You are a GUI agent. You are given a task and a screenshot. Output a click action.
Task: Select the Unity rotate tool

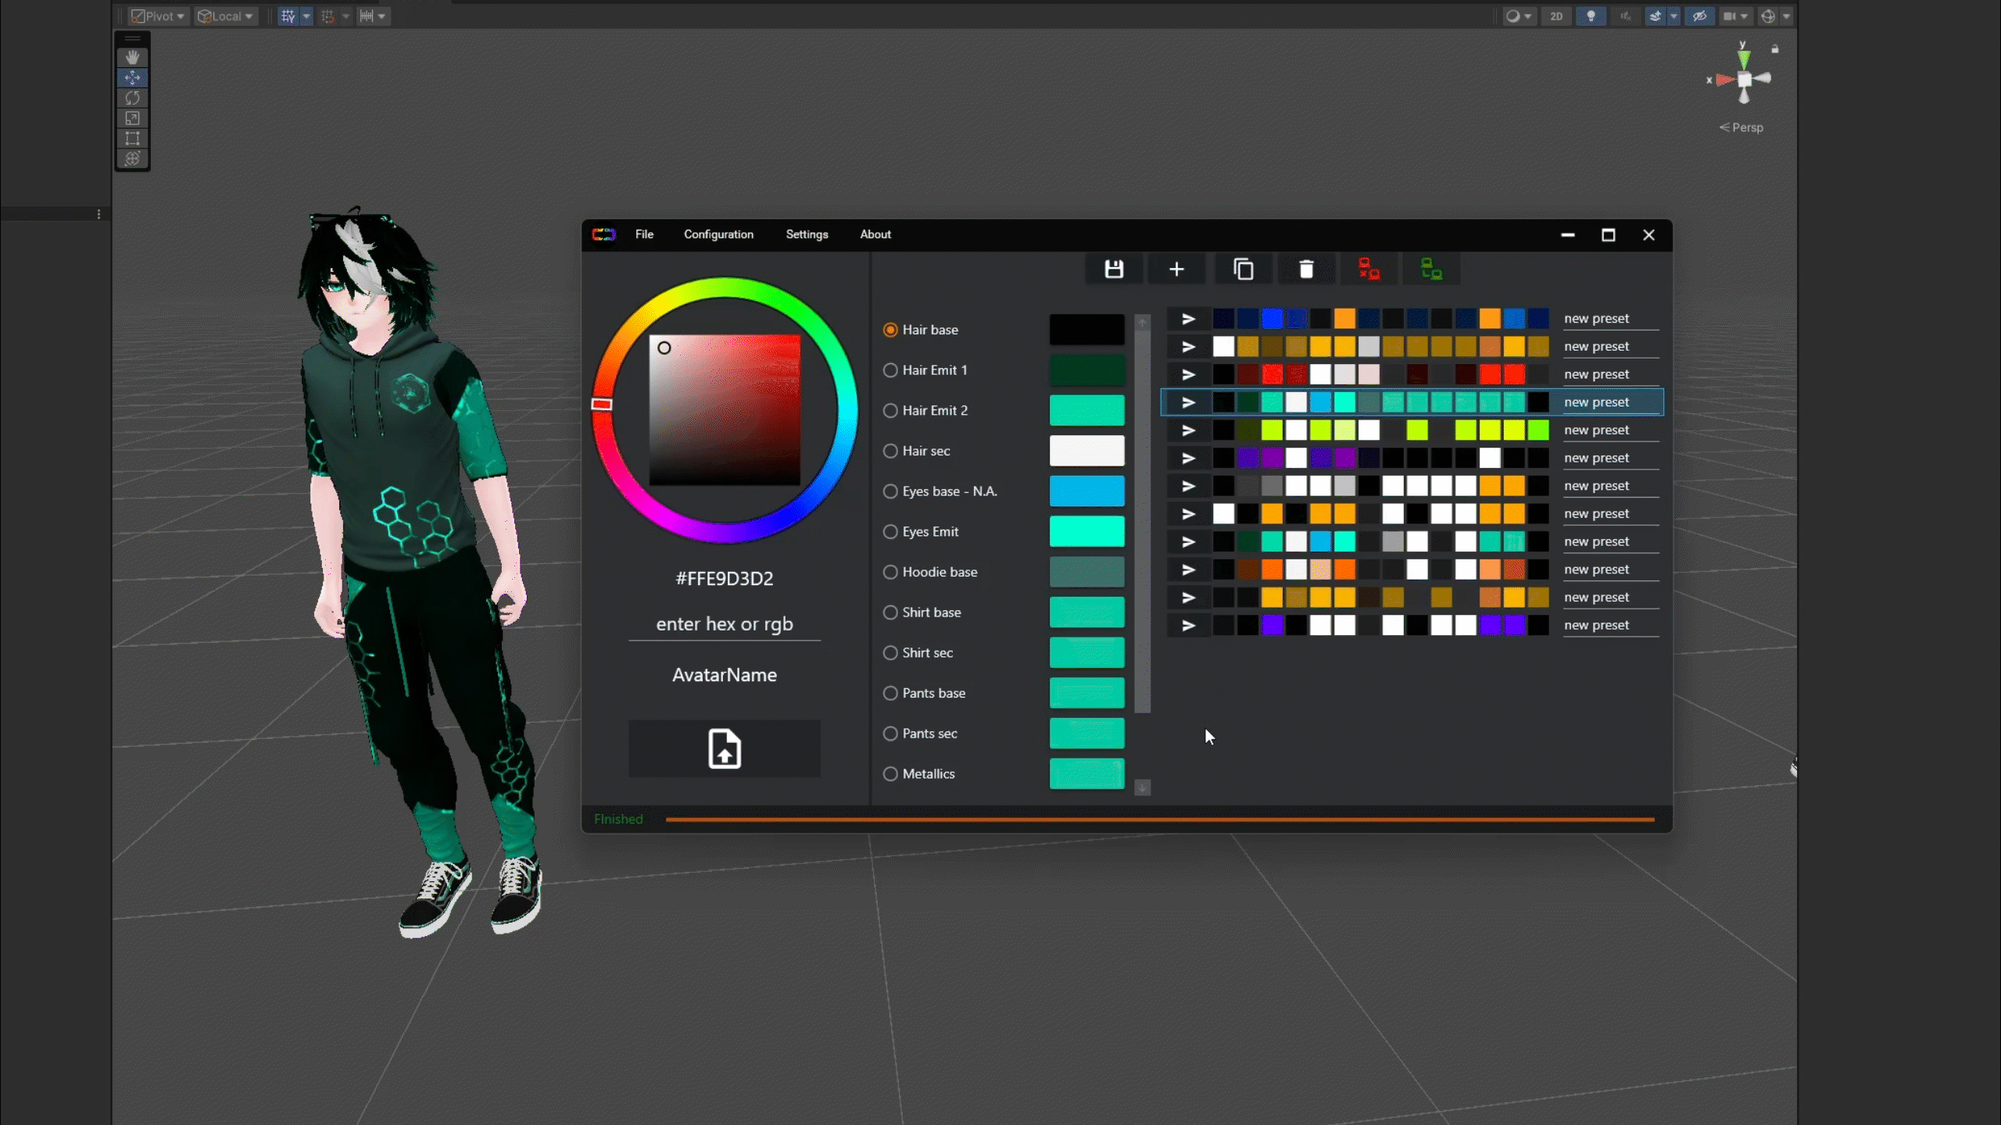click(132, 98)
